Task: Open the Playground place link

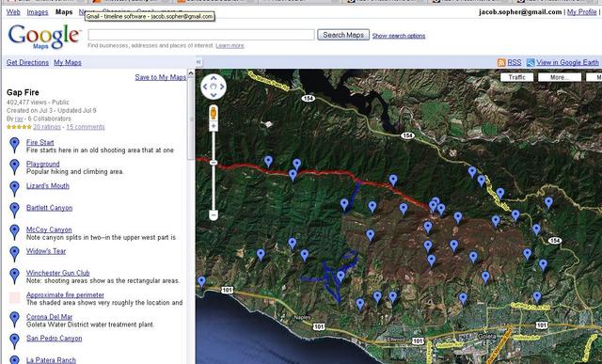Action: coord(42,164)
